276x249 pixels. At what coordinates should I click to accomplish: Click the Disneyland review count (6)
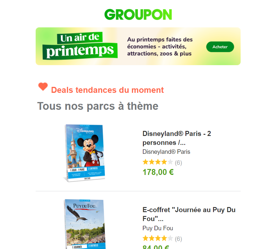click(178, 162)
